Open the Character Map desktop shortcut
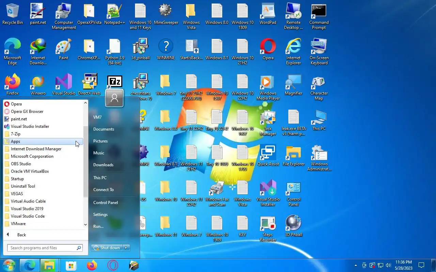The width and height of the screenshot is (436, 272). click(x=319, y=87)
